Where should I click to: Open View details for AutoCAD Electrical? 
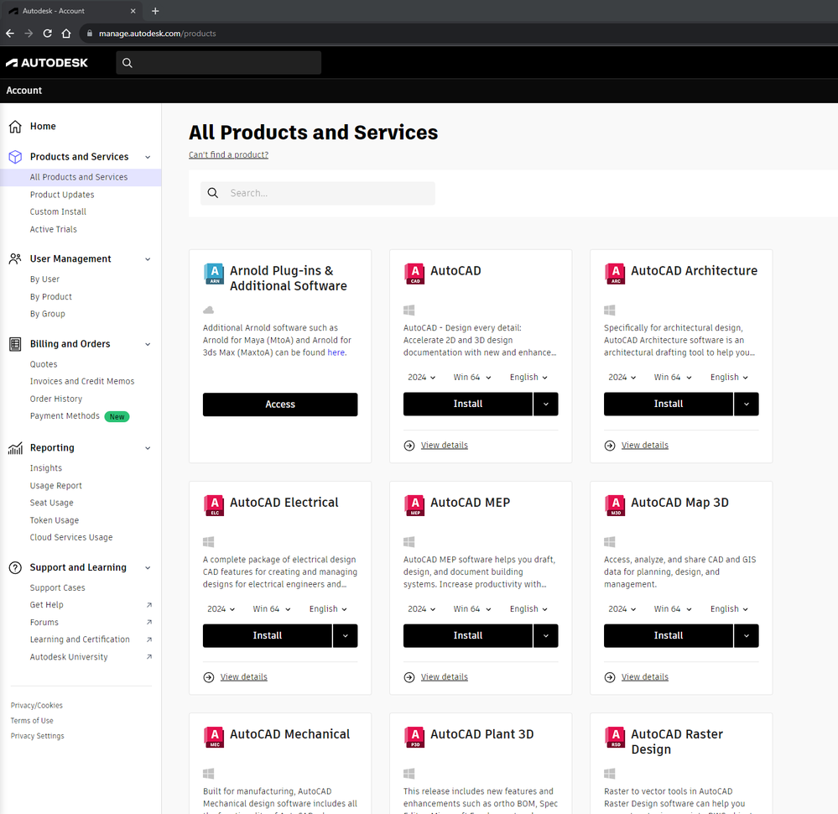244,677
